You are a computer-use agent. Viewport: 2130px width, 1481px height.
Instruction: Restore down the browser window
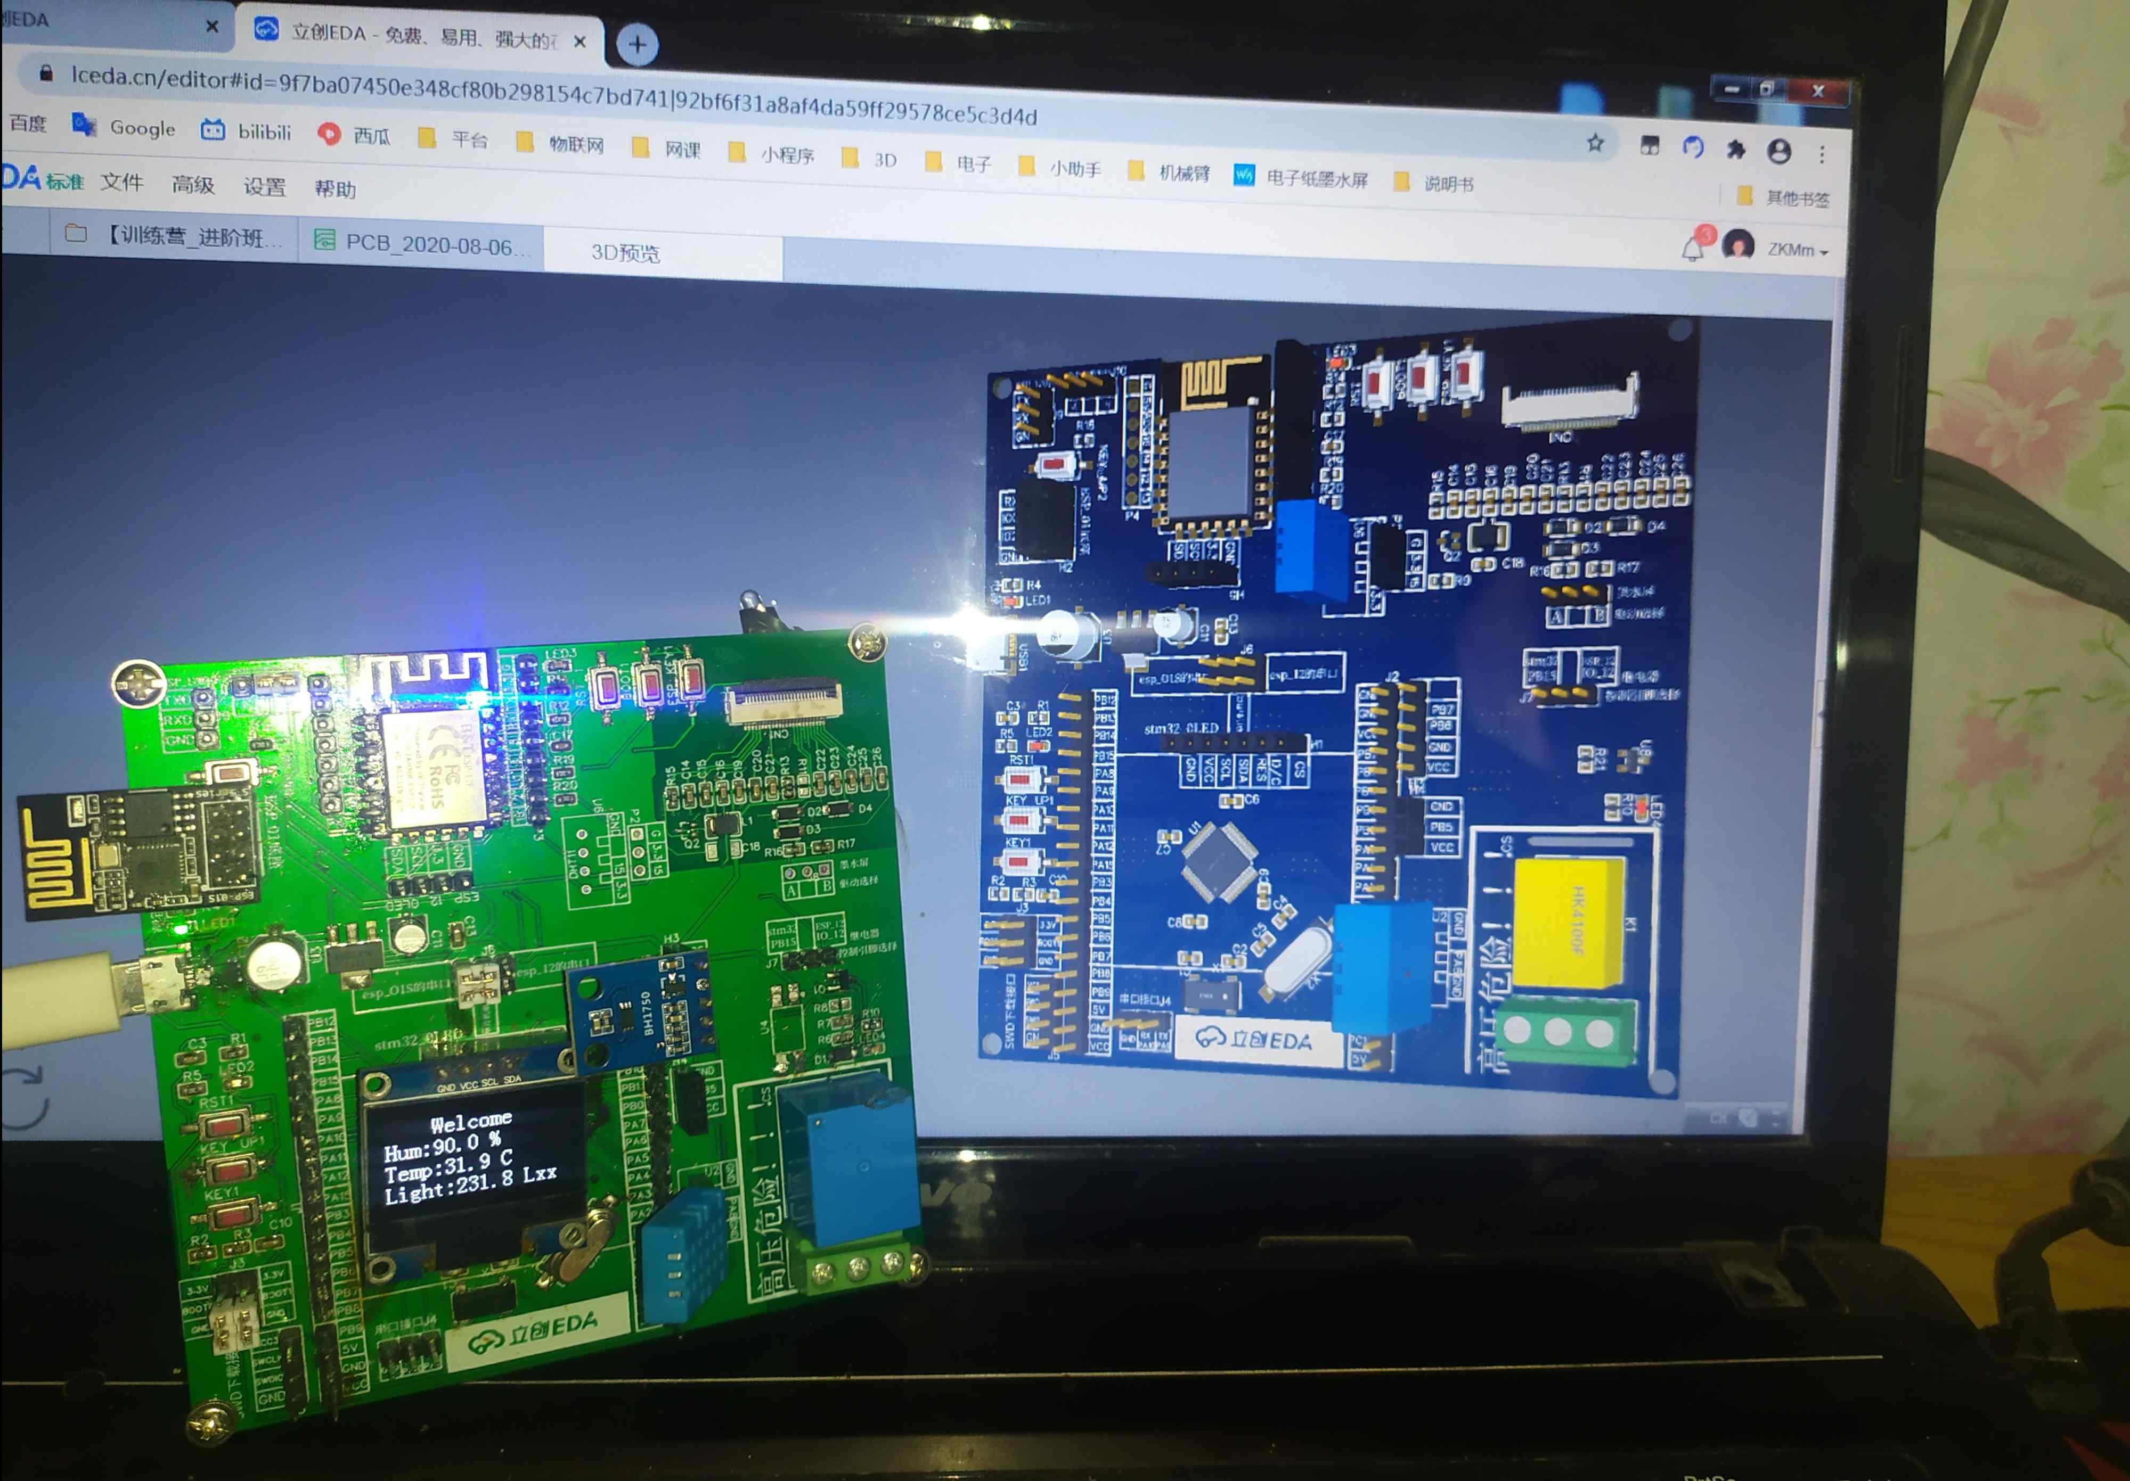point(1767,89)
